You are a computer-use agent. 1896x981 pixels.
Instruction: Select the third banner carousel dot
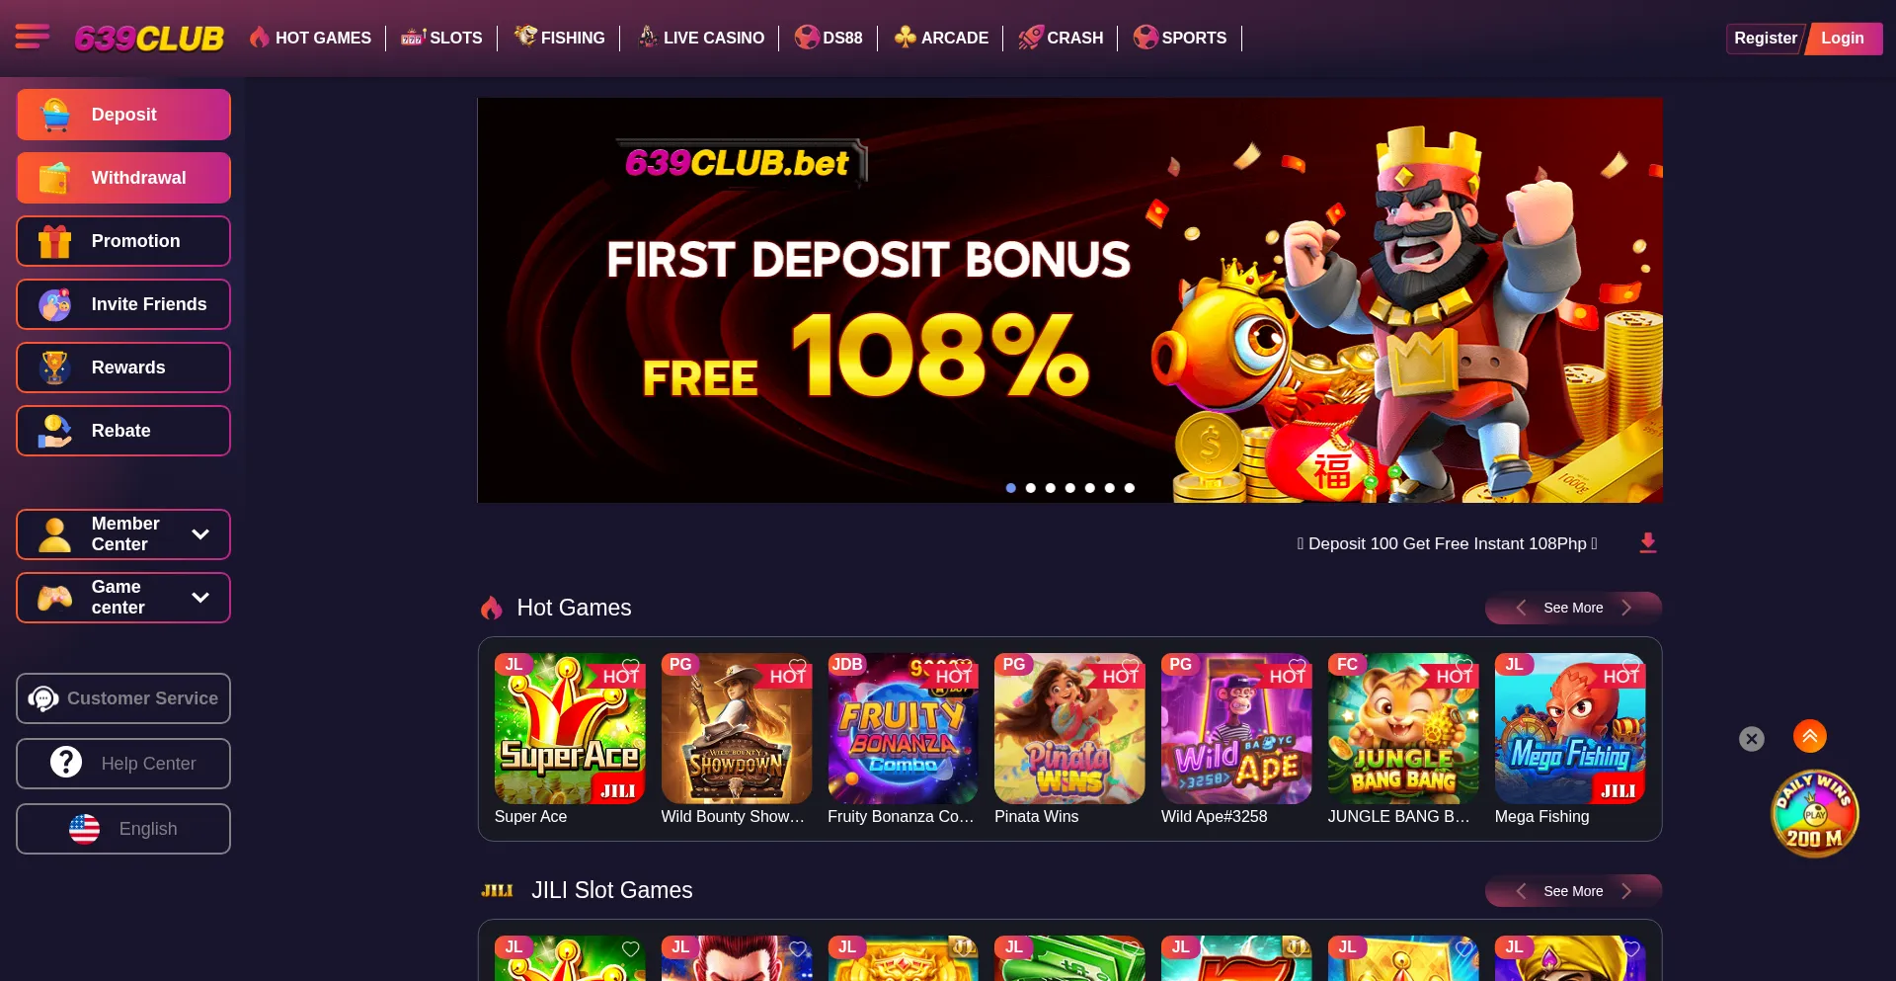1051,488
